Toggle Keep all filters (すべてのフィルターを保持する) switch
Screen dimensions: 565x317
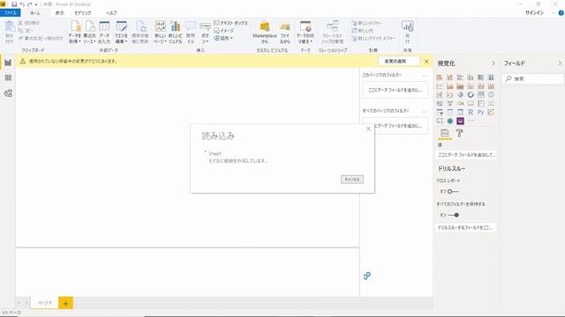click(453, 215)
